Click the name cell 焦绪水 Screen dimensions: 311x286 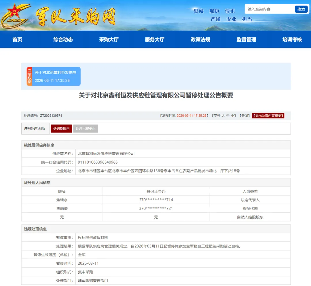62,200
